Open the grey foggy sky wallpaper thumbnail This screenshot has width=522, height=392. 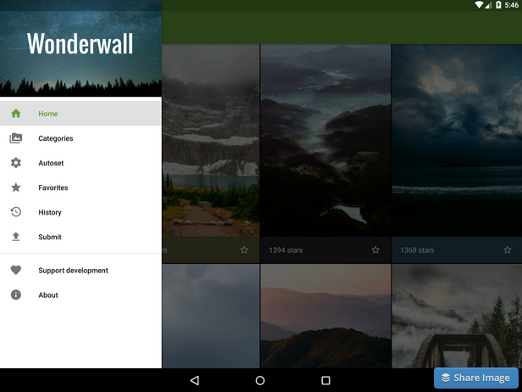[211, 316]
